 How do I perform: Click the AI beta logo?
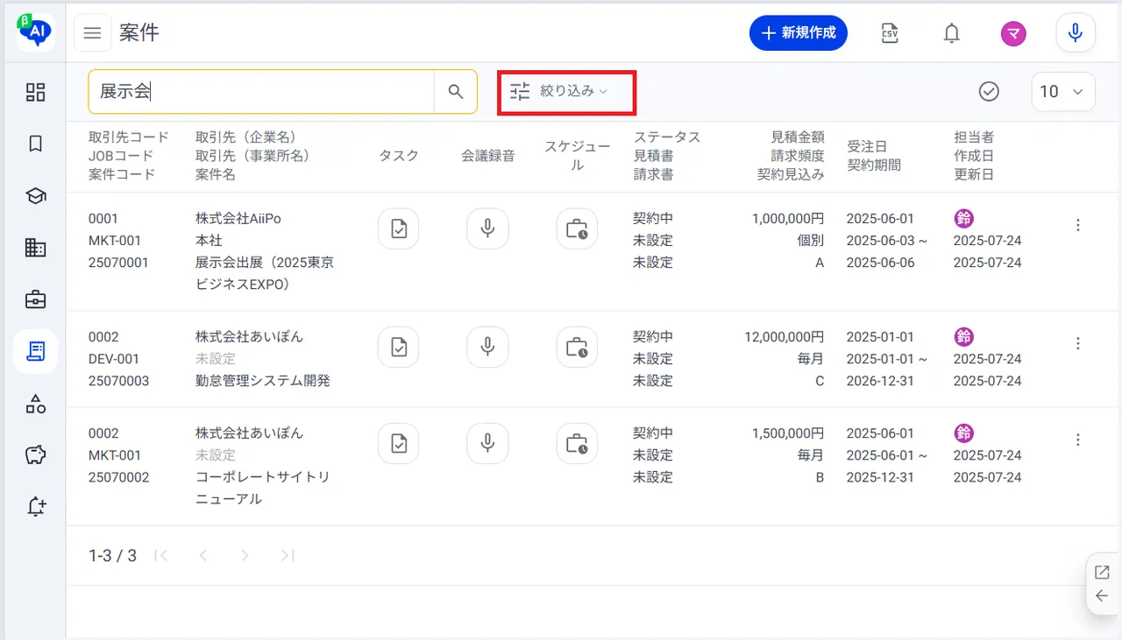(x=35, y=31)
